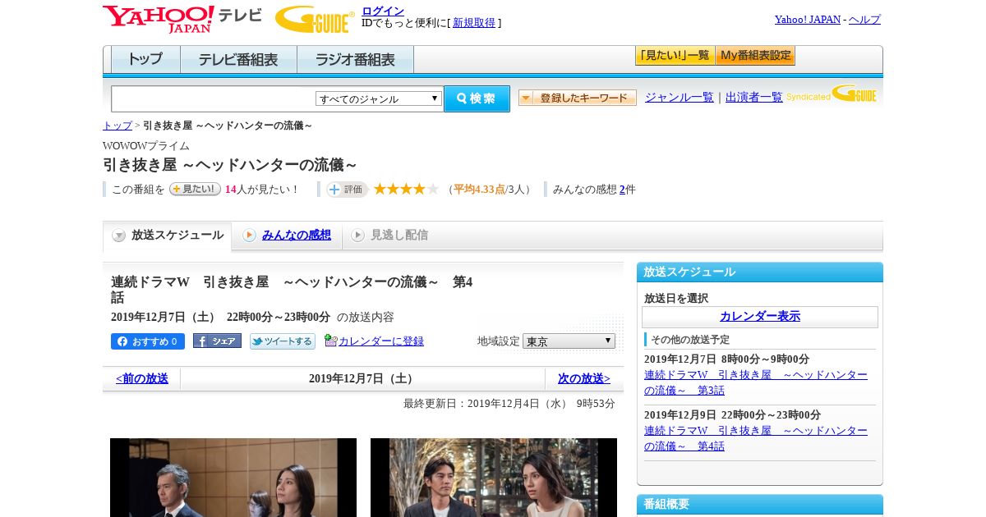Click the 最終更新日 timestamp text

(x=509, y=404)
